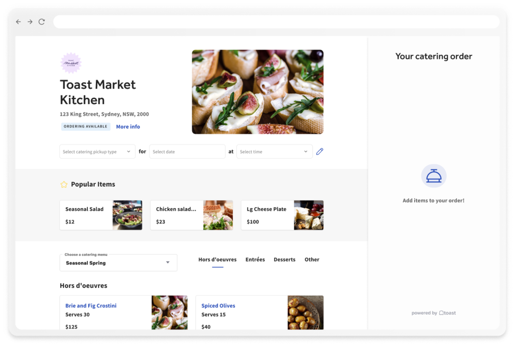
Task: Click the Ordering Available badge
Action: click(85, 127)
